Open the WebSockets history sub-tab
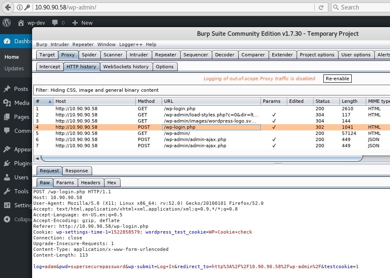The image size is (390, 278). click(126, 67)
